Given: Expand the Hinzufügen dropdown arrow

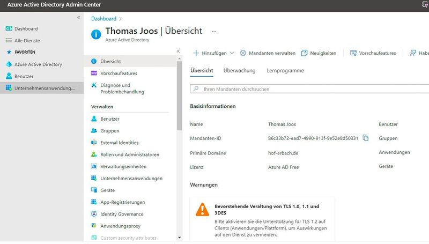Looking at the screenshot, I should coord(232,53).
